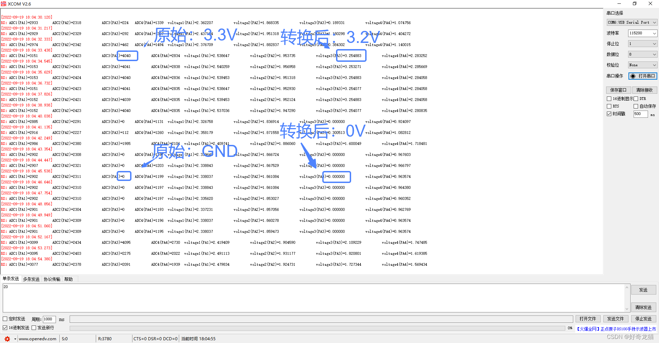Switch to the 多条发送 tab
Image resolution: width=659 pixels, height=343 pixels.
[x=31, y=279]
